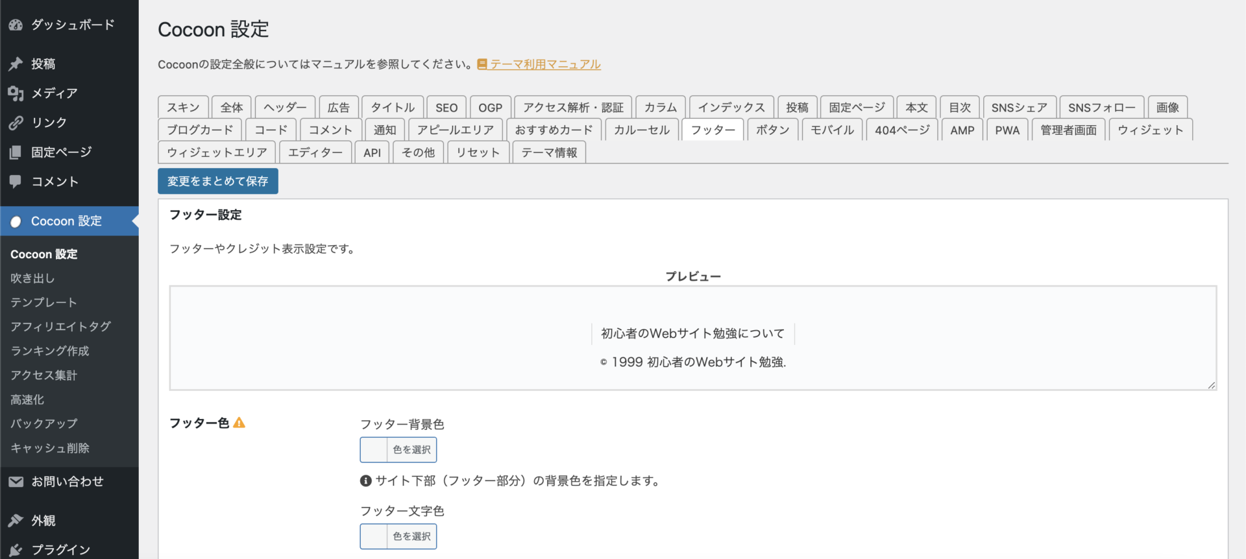Select the アピールエリア tab

(456, 130)
